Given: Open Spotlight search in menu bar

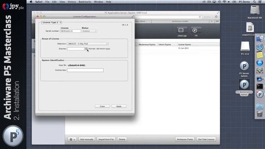Looking at the screenshot, I should [254, 2].
